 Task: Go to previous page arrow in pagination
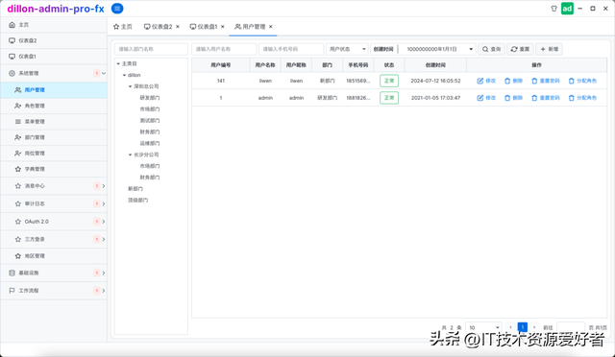[510, 327]
